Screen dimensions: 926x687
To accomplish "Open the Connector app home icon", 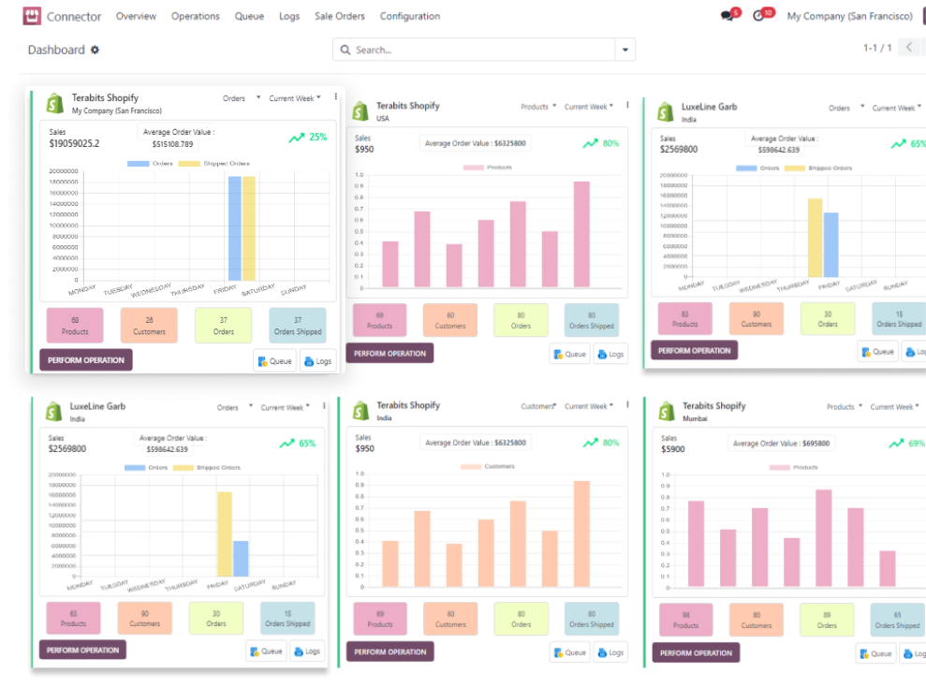I will point(32,16).
